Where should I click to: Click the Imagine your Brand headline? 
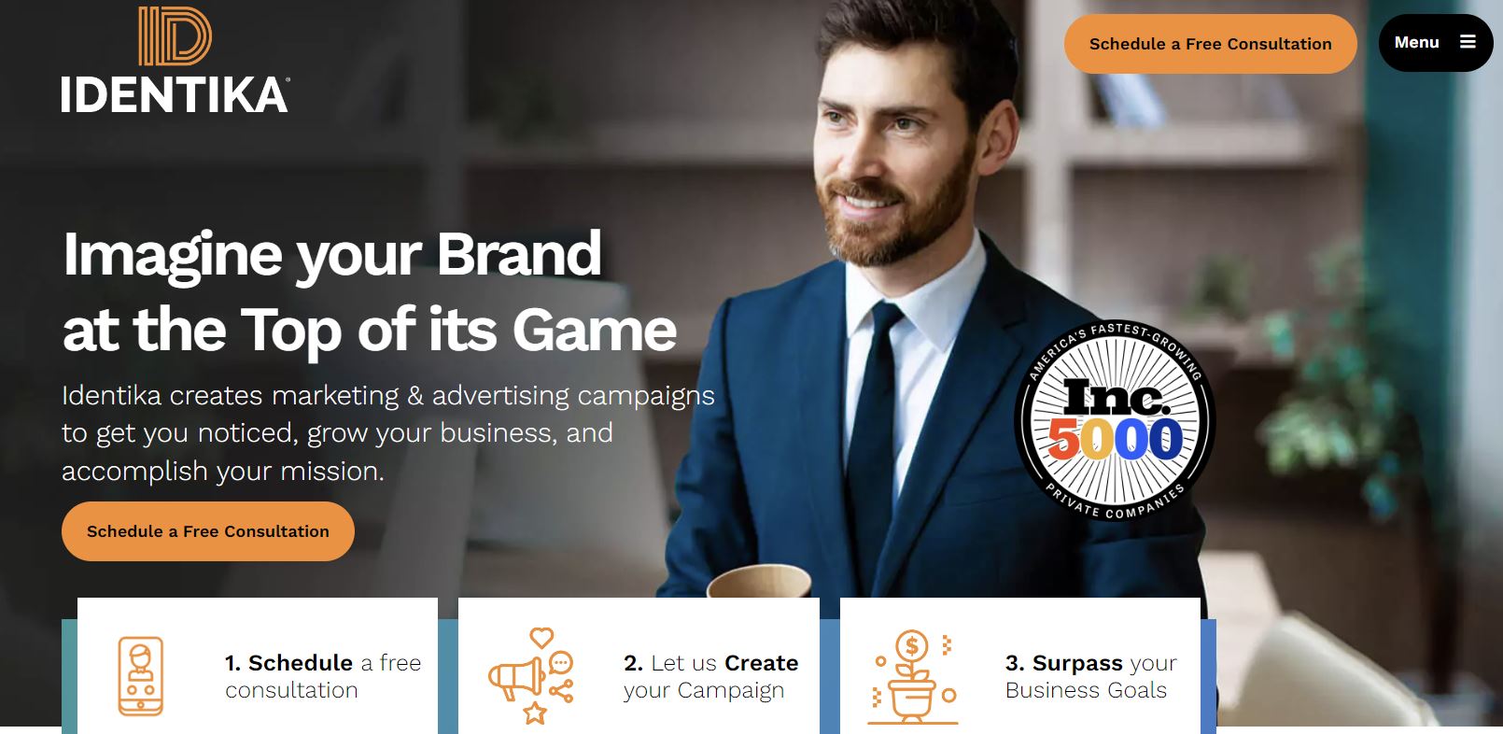[370, 291]
